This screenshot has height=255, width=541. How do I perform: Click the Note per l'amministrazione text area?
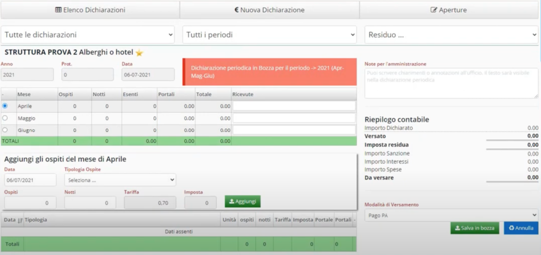[x=451, y=83]
